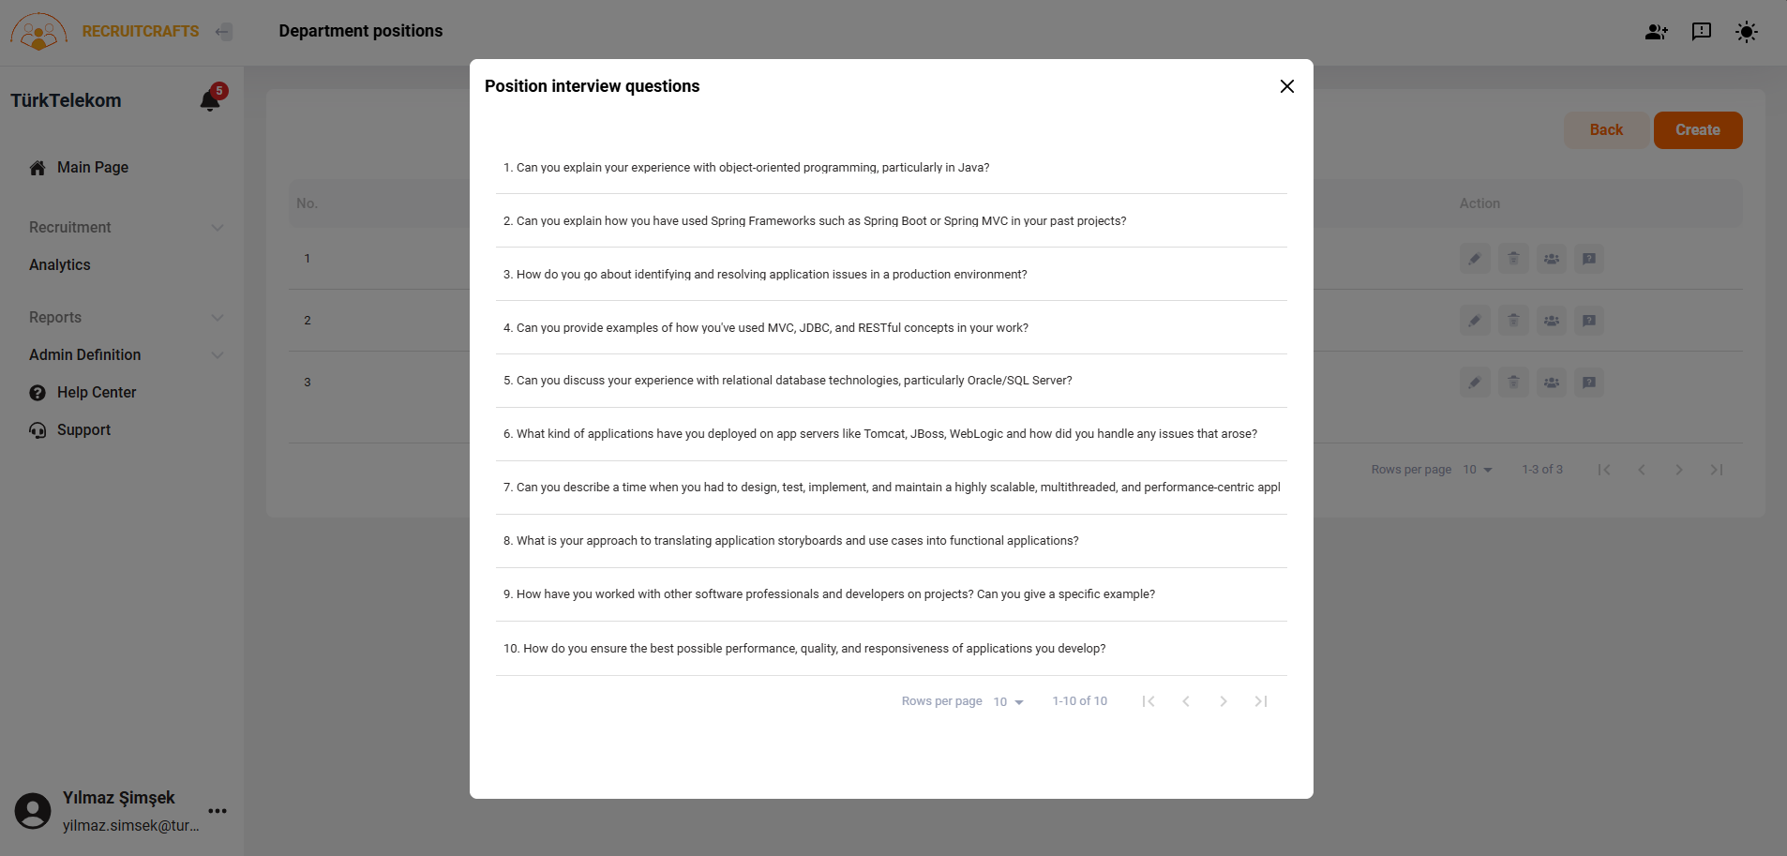1787x856 pixels.
Task: Open the notifications bell
Action: coord(210,101)
